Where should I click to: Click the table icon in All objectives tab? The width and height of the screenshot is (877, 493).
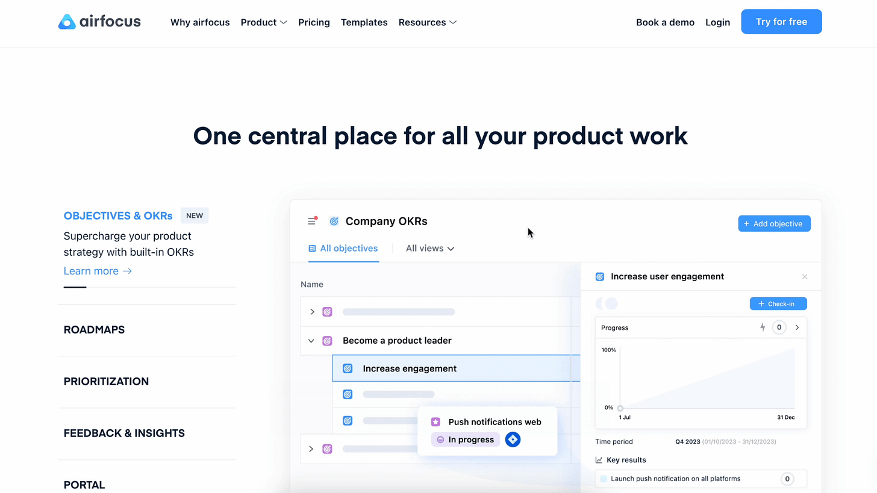tap(312, 248)
